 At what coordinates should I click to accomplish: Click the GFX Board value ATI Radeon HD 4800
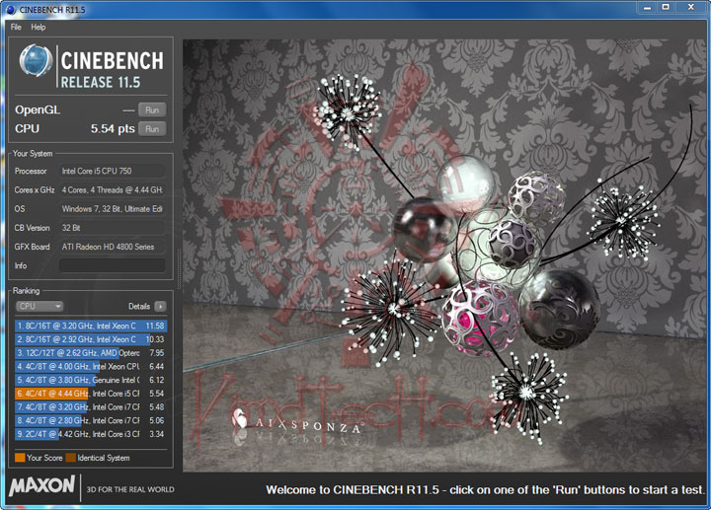coord(112,247)
